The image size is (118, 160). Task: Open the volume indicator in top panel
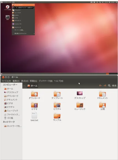tap(103, 2)
